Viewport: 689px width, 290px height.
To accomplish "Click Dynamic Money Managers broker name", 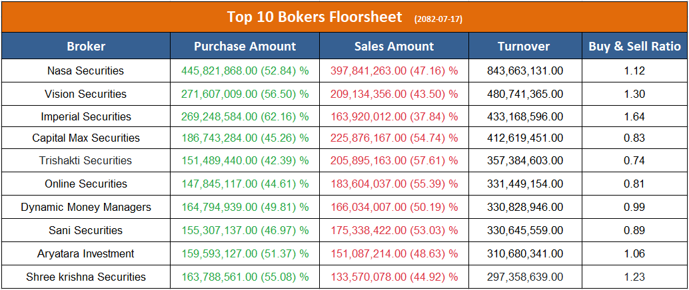I will pos(86,207).
